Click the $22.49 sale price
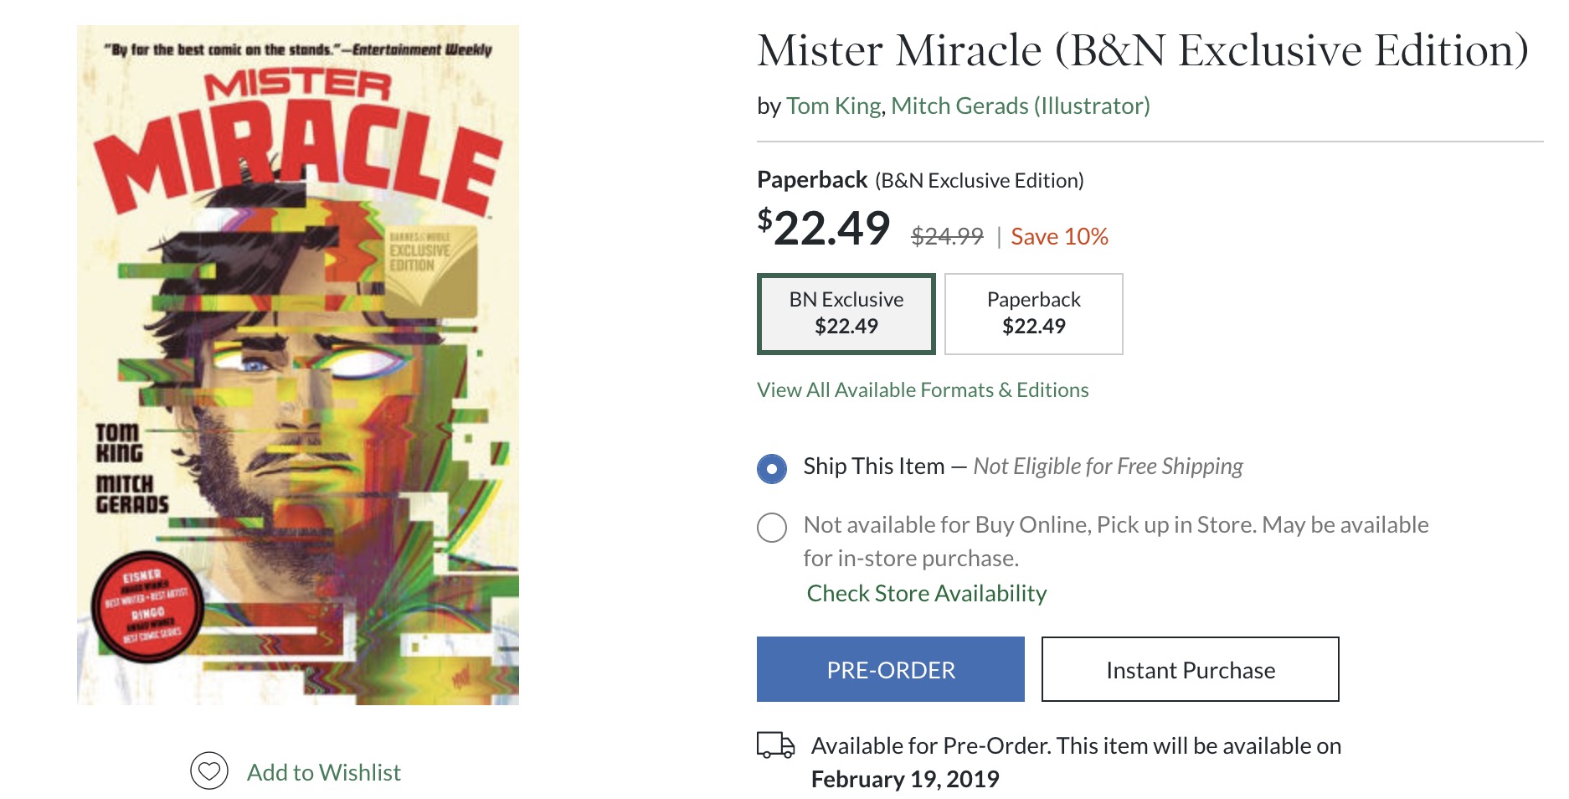 pos(823,228)
